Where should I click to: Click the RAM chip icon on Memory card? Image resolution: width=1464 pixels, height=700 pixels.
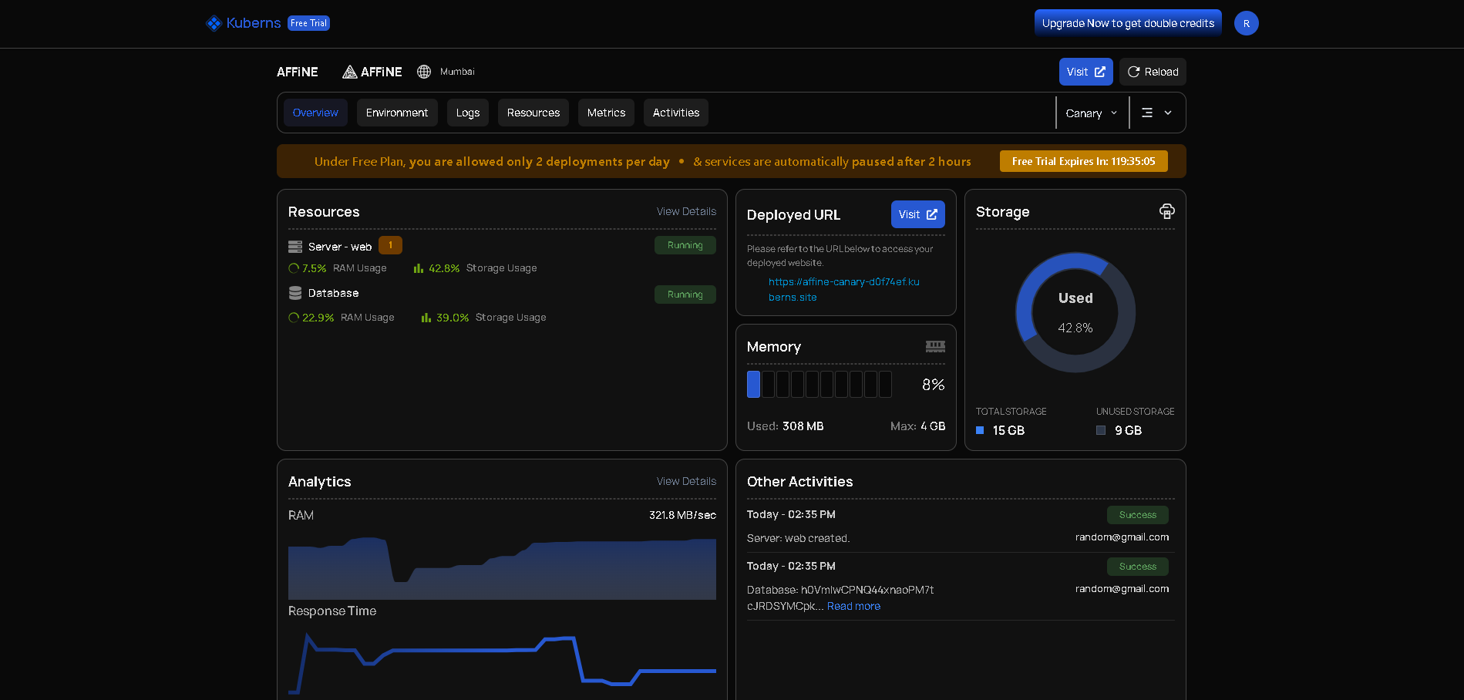point(934,346)
